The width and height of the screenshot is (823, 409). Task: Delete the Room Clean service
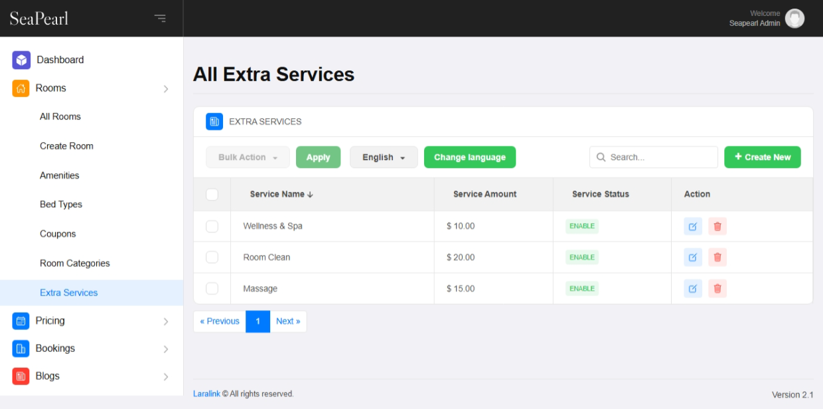[717, 258]
